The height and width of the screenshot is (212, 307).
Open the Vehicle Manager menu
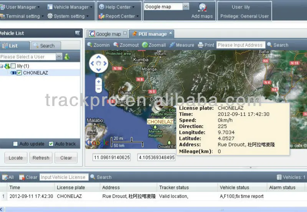(70, 7)
